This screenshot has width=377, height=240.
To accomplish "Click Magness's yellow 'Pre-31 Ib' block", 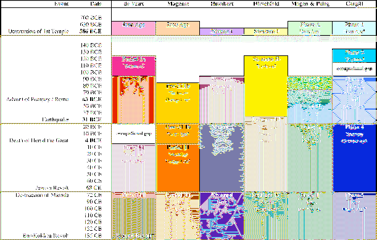I will [x=178, y=103].
